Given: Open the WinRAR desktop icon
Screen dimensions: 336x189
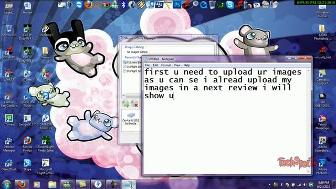Looking at the screenshot, I should click(x=9, y=76).
